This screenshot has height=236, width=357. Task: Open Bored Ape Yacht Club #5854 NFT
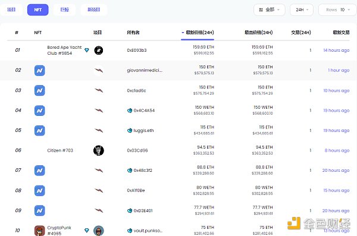[64, 50]
